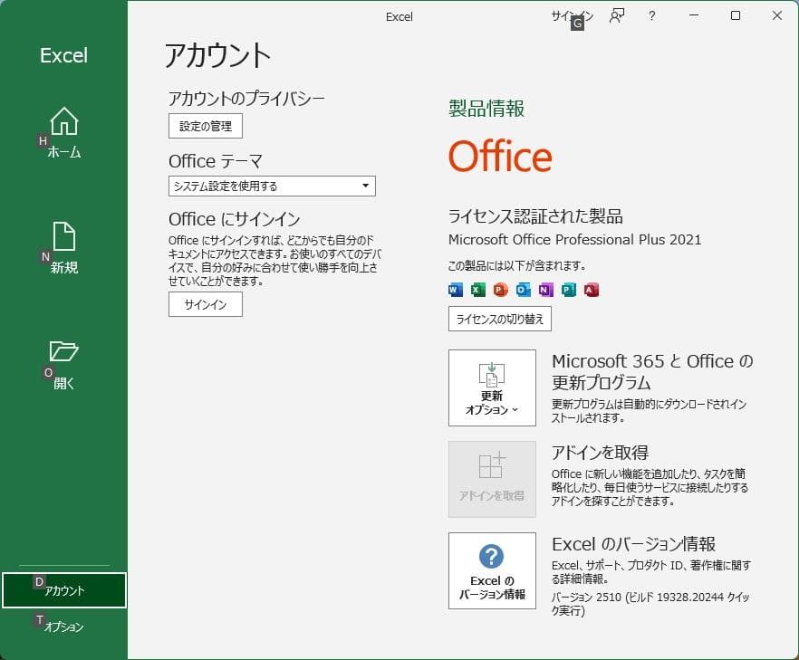Open the 更新オプション dropdown button
The height and width of the screenshot is (660, 799).
[x=492, y=387]
